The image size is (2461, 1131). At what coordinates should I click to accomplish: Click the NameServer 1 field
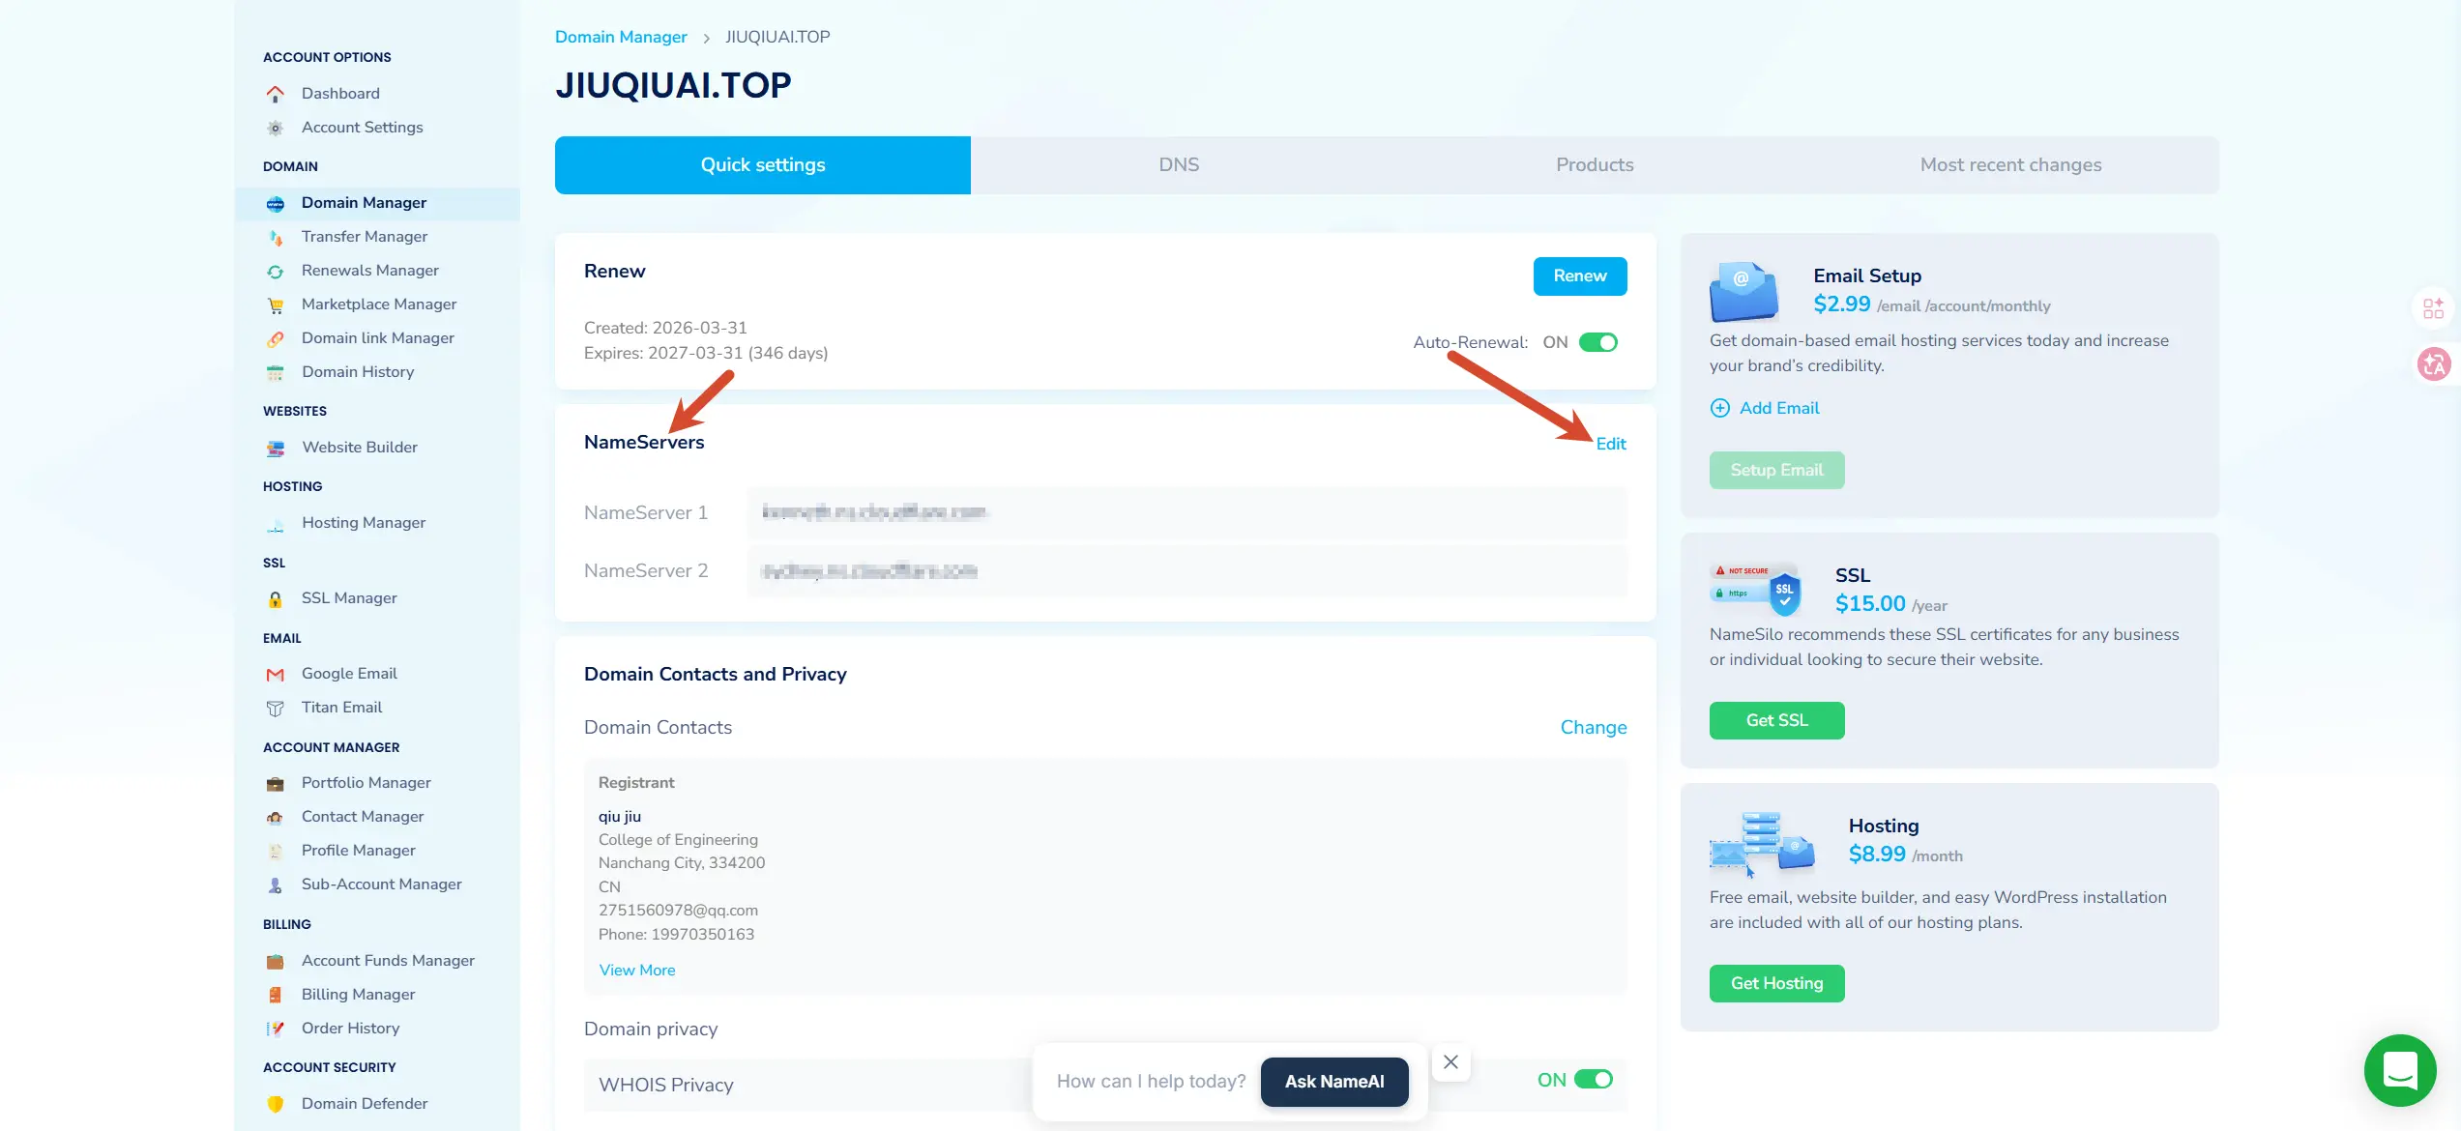(x=1186, y=512)
